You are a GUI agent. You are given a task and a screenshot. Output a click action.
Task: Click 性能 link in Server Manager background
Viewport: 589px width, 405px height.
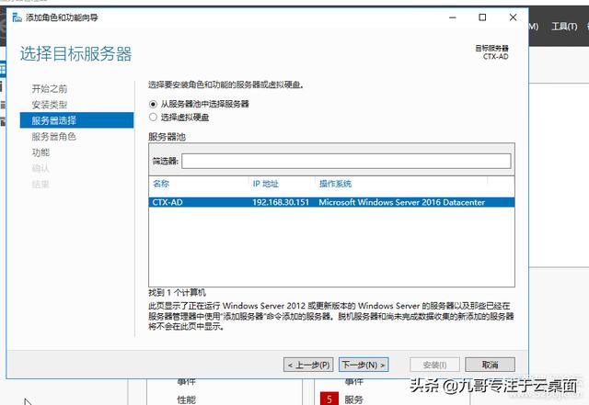[186, 399]
